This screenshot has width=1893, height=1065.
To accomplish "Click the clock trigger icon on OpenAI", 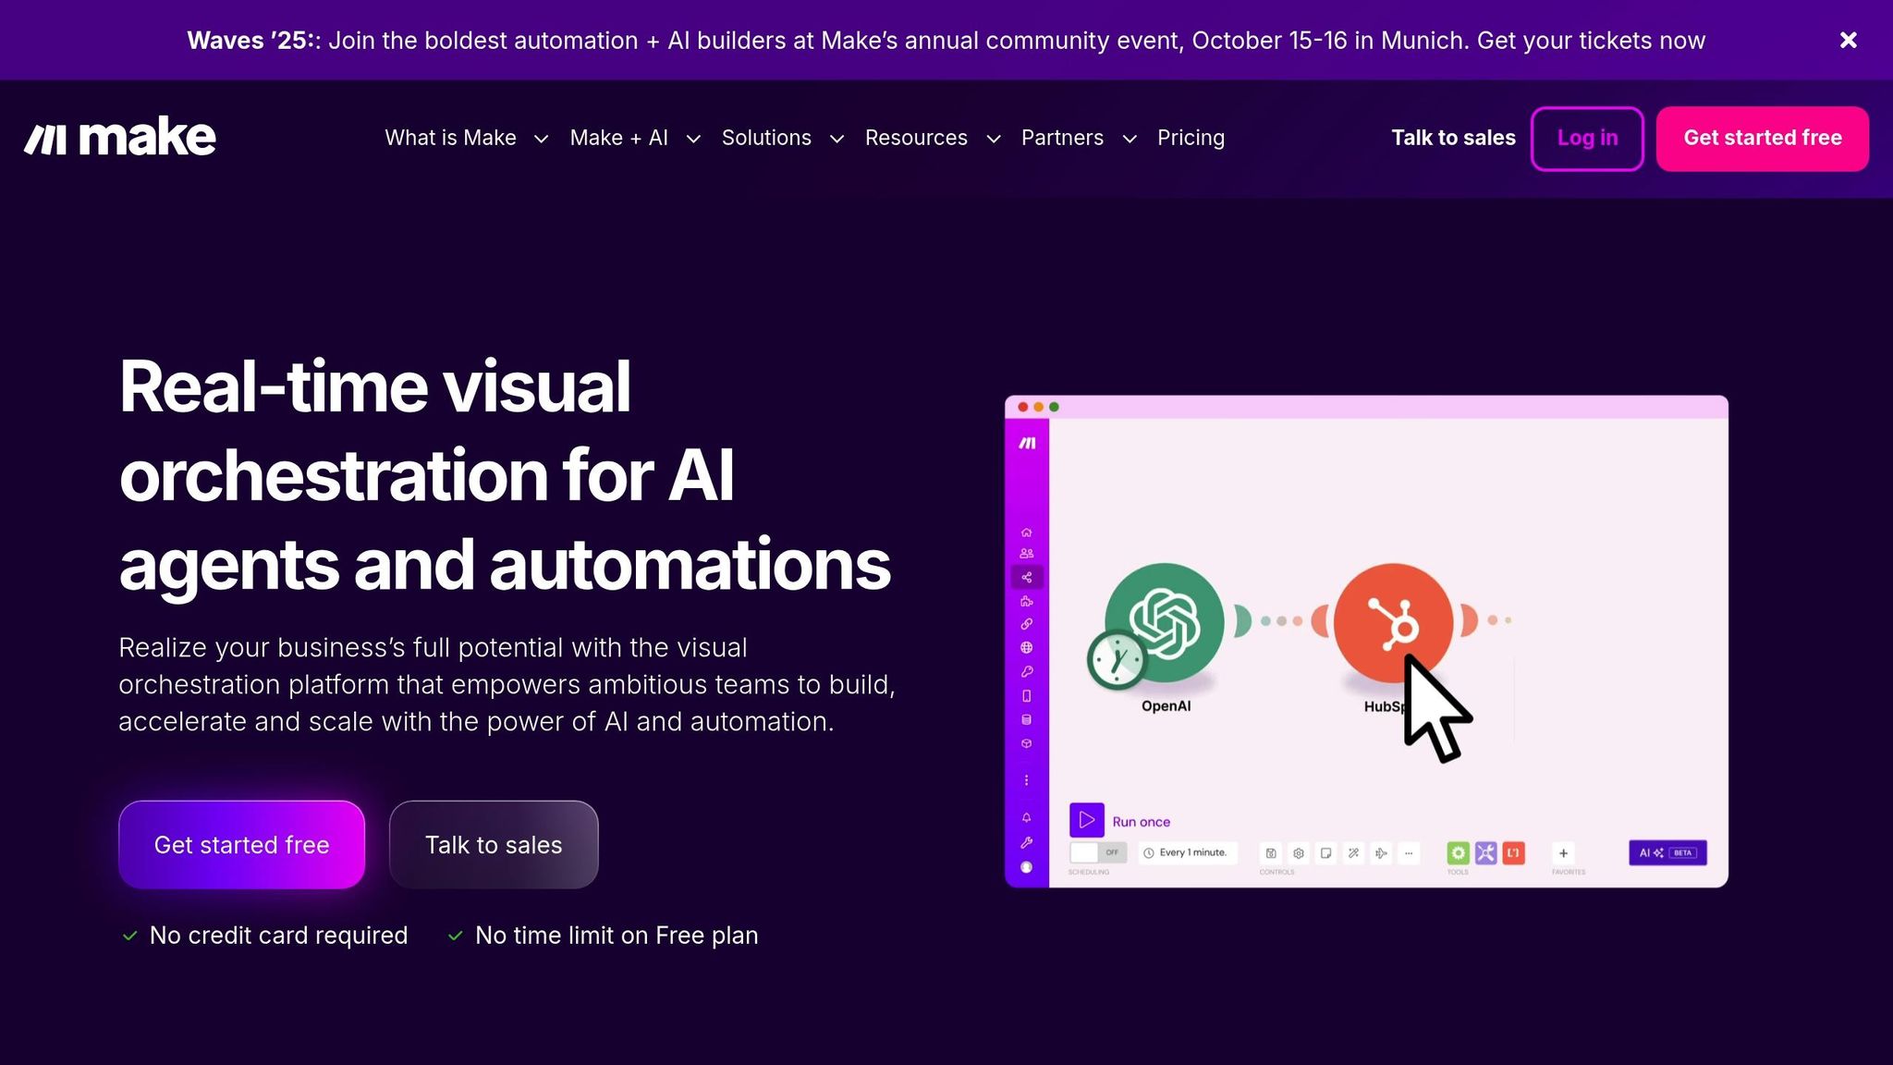I will 1117,660.
